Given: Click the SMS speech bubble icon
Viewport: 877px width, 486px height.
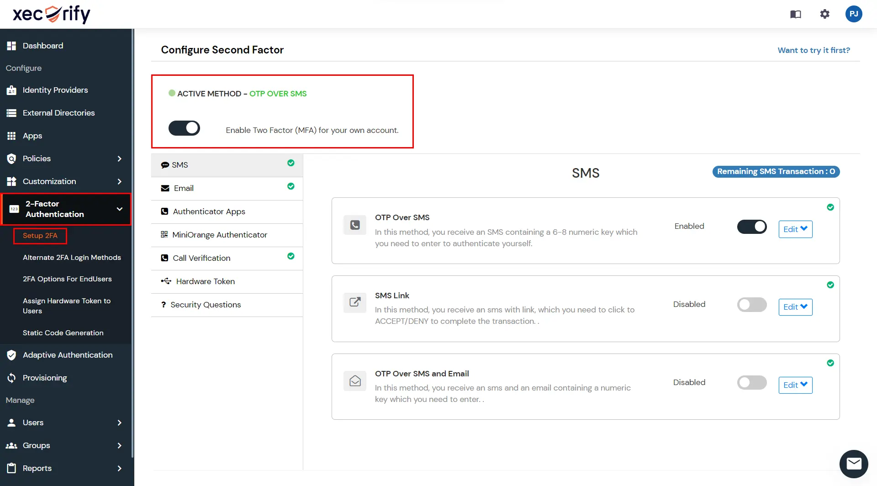Looking at the screenshot, I should (x=165, y=165).
